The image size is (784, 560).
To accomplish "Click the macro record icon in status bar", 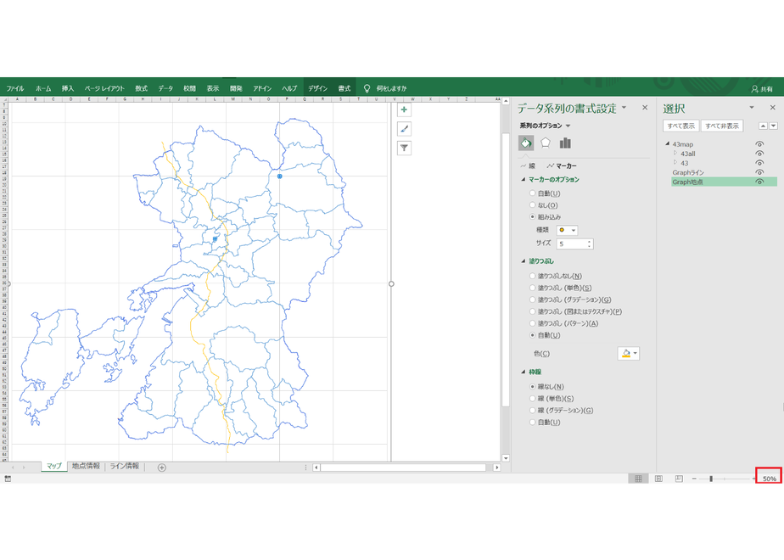I will coord(8,479).
